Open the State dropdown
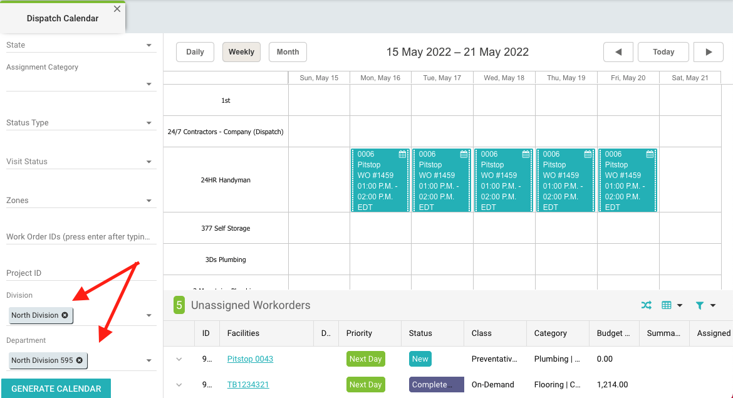The width and height of the screenshot is (733, 398). click(x=148, y=45)
